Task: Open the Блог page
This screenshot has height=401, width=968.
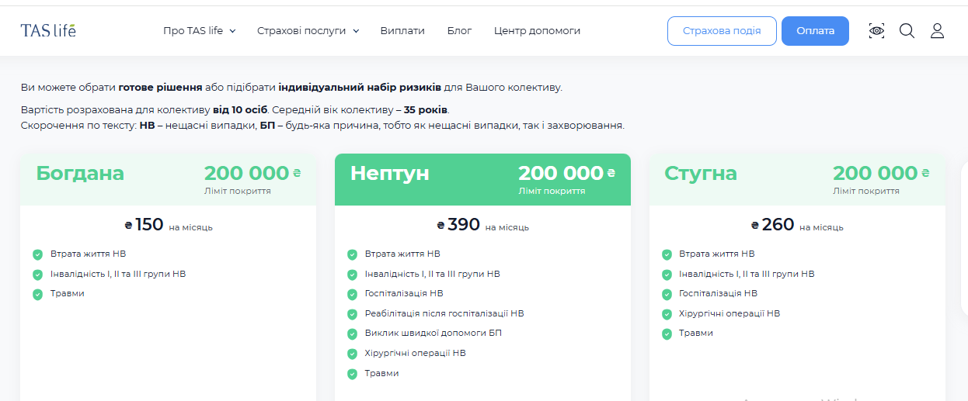Action: (x=459, y=31)
